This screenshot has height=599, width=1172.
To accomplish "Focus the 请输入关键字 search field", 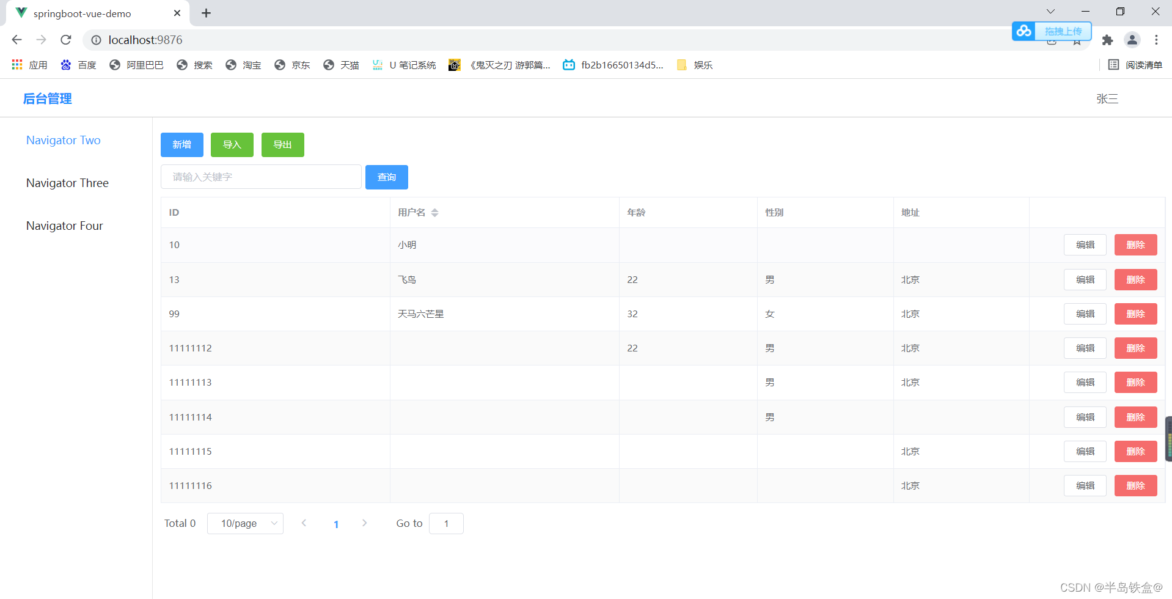I will coord(261,177).
